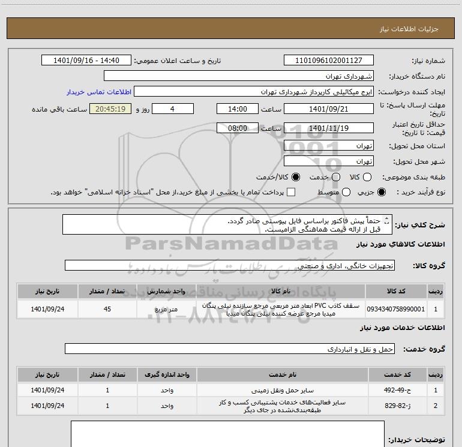Select the جزیی purchase type radio
The width and height of the screenshot is (462, 447).
[382, 193]
